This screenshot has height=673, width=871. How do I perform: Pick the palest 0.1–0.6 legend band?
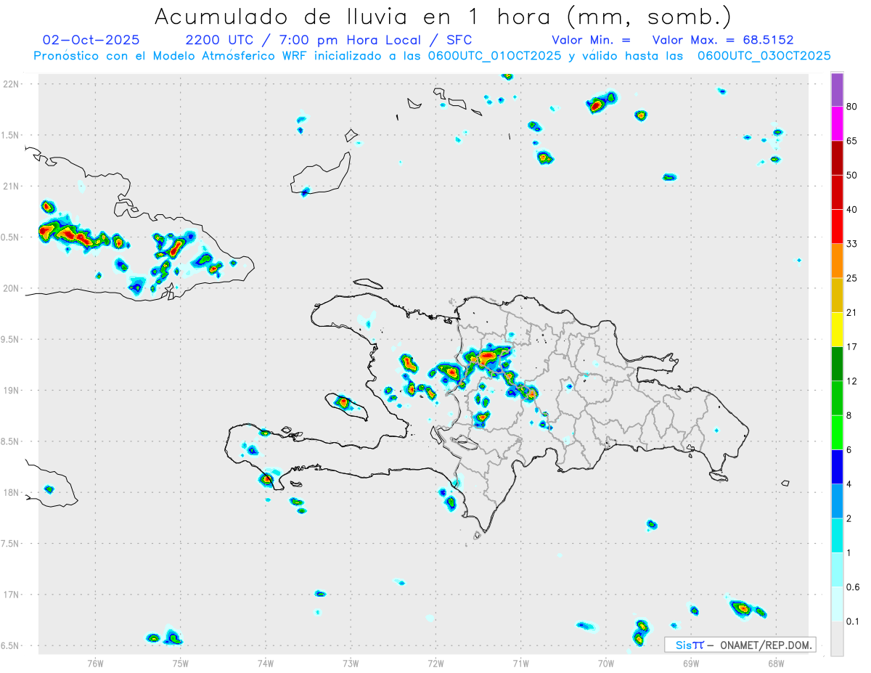[x=837, y=603]
